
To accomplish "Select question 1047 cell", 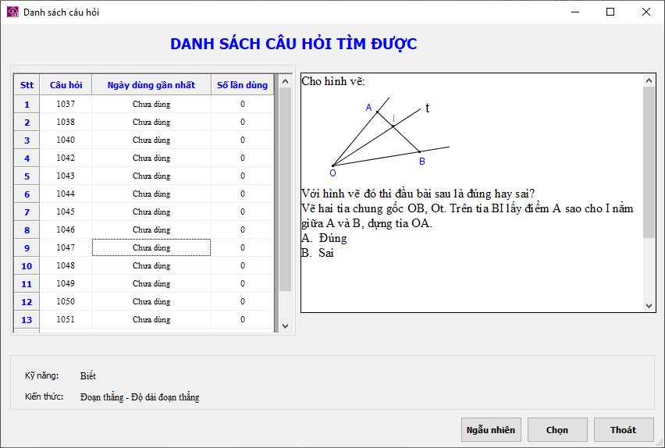I will (66, 247).
